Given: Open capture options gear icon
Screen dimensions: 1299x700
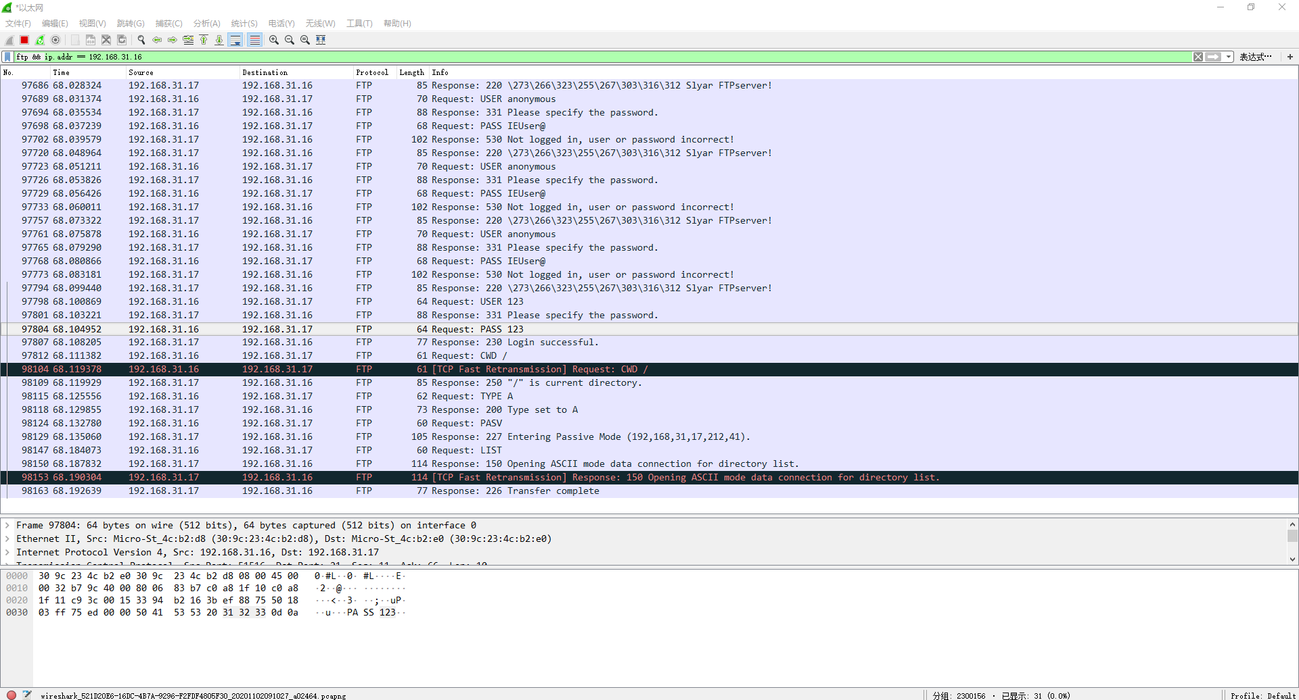Looking at the screenshot, I should pyautogui.click(x=55, y=40).
